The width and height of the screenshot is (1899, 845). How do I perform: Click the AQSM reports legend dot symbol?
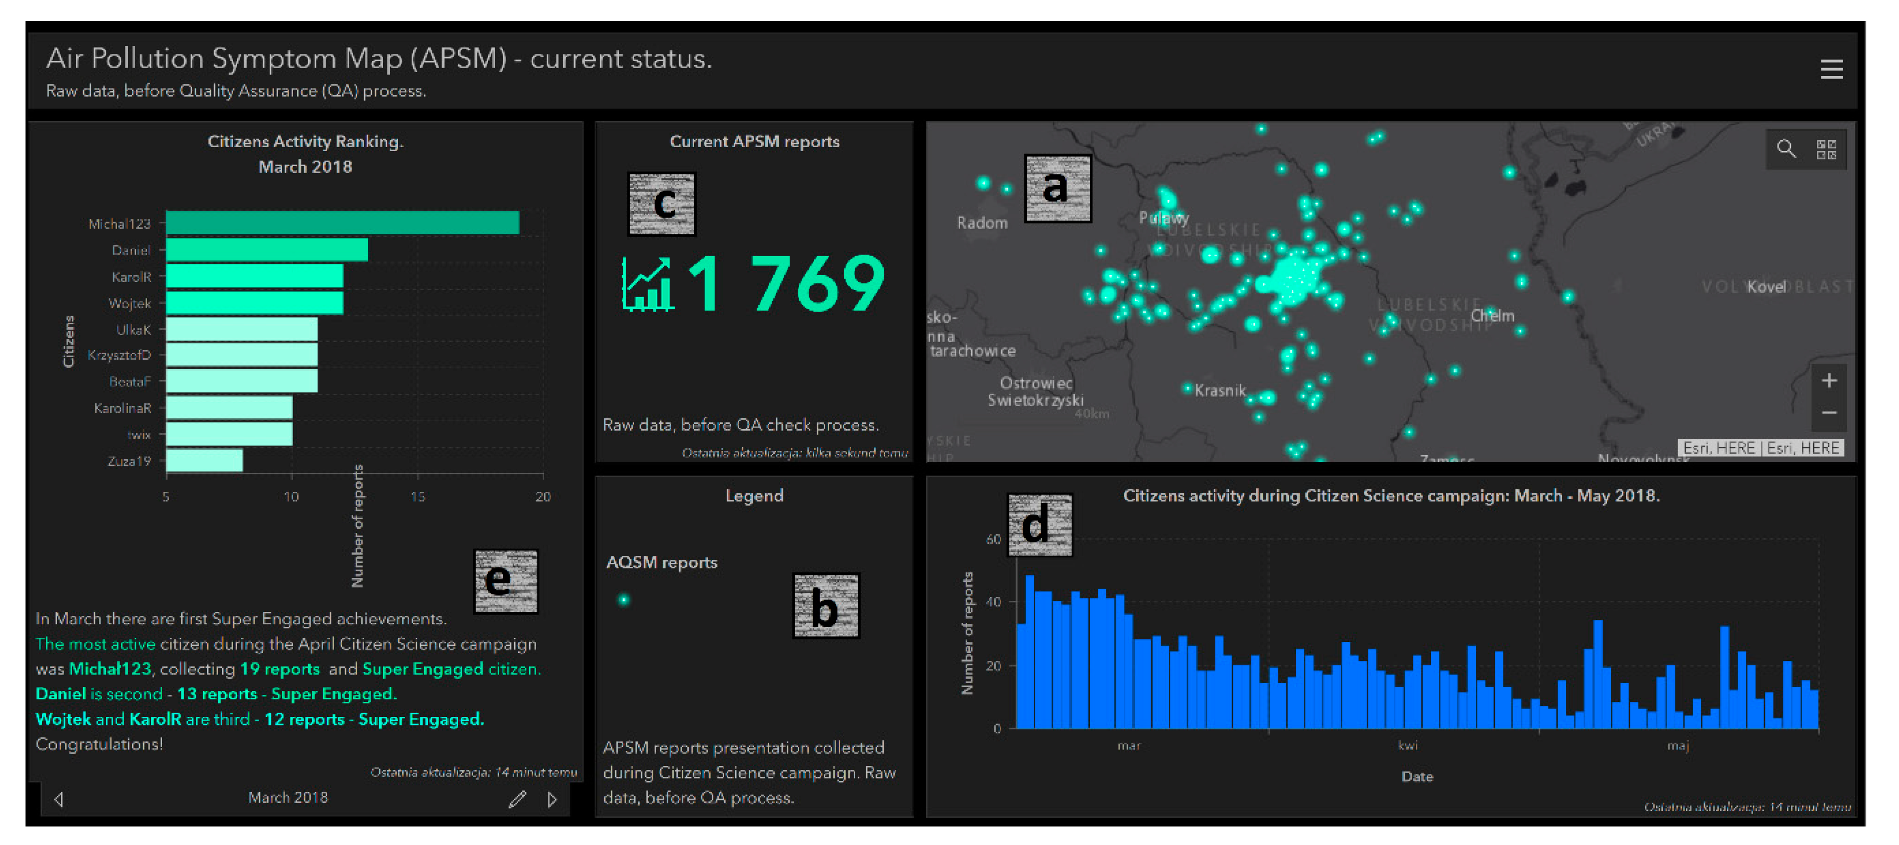click(624, 600)
